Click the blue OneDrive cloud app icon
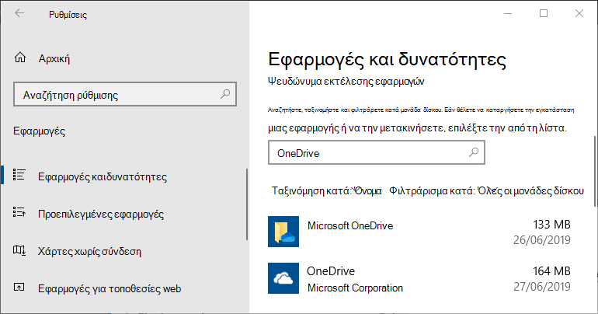Viewport: 598px width, 314px height. coord(283,278)
